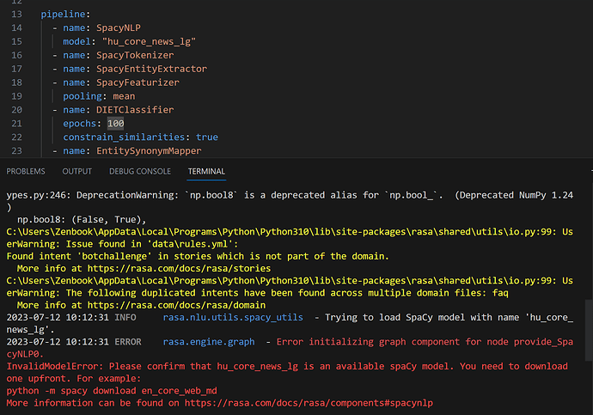Click the 'python -m spacy download en_core_web_md' command

[112, 391]
